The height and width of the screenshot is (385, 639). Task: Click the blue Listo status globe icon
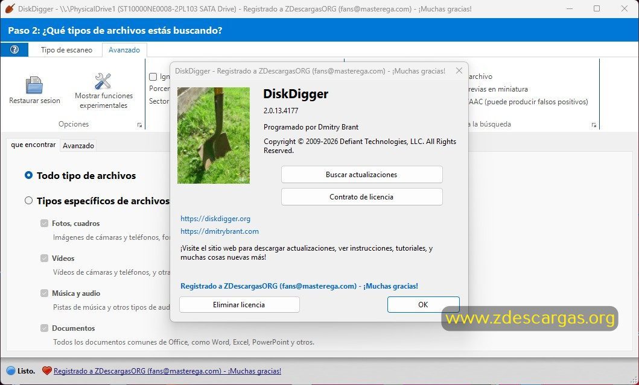coord(11,371)
